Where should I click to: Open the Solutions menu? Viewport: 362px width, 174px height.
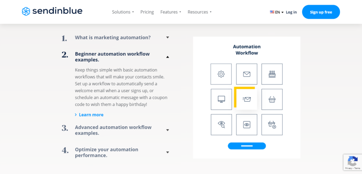tap(123, 12)
